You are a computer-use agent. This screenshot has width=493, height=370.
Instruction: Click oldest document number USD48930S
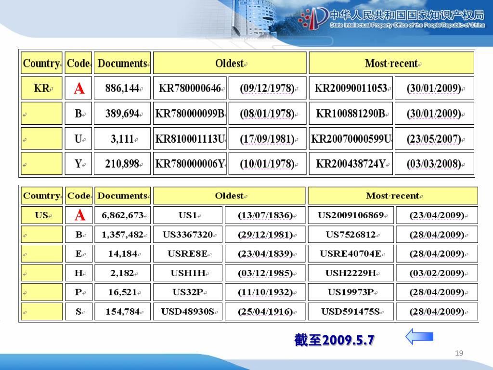pos(188,312)
